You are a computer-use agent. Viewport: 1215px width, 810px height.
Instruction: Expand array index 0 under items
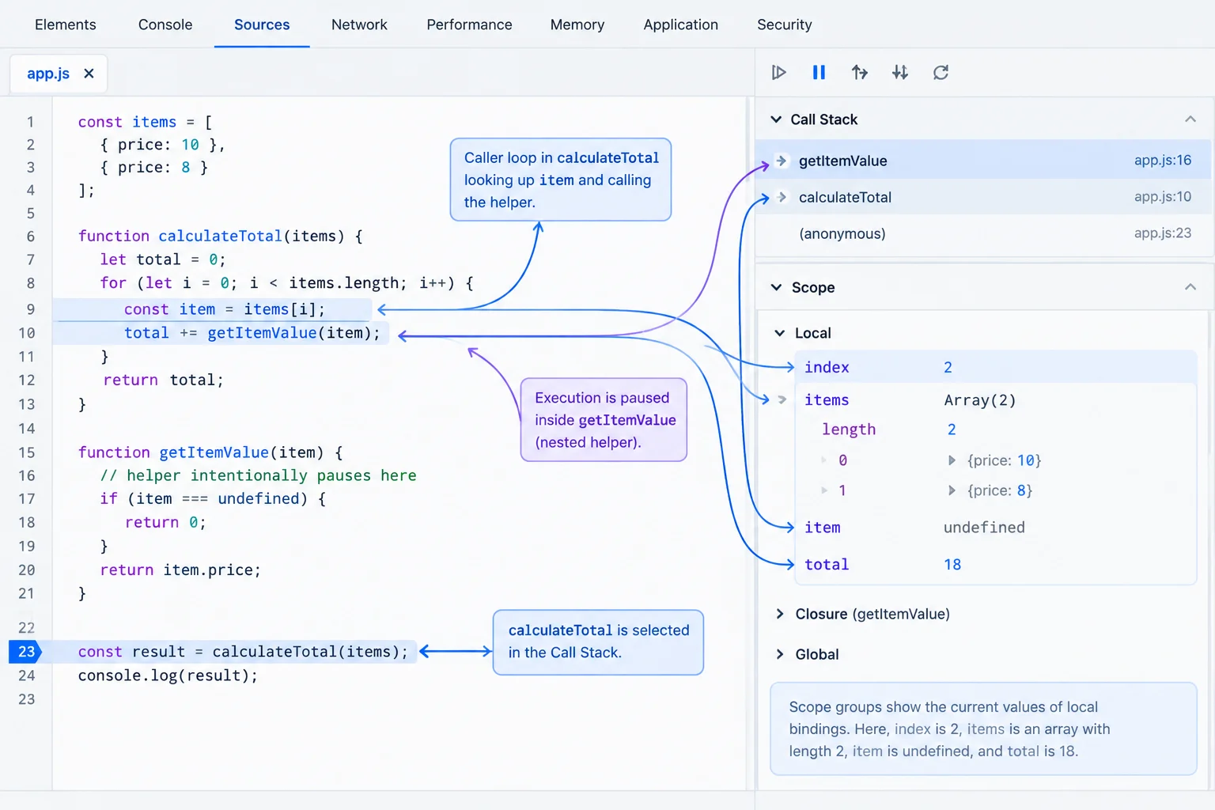823,460
